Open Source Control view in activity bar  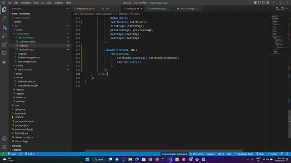[x=4, y=27]
